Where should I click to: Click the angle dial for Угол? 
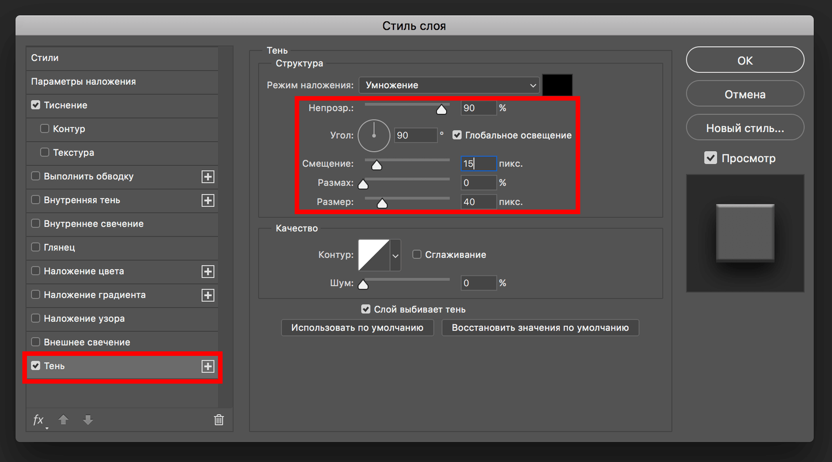click(374, 136)
